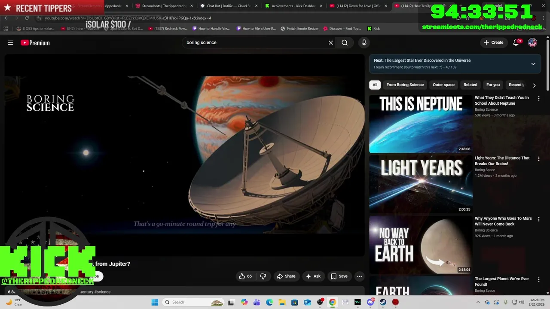
Task: Open Microsoft Store from the taskbar
Action: tap(294, 302)
